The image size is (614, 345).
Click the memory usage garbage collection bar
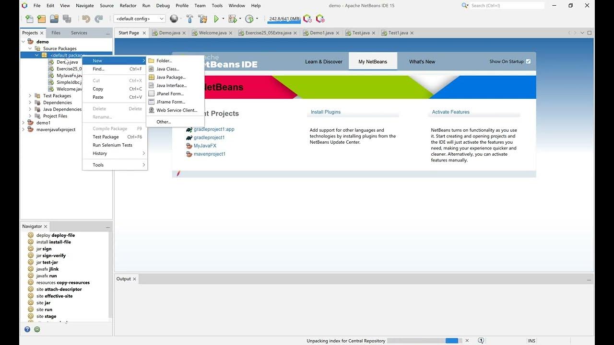284,19
